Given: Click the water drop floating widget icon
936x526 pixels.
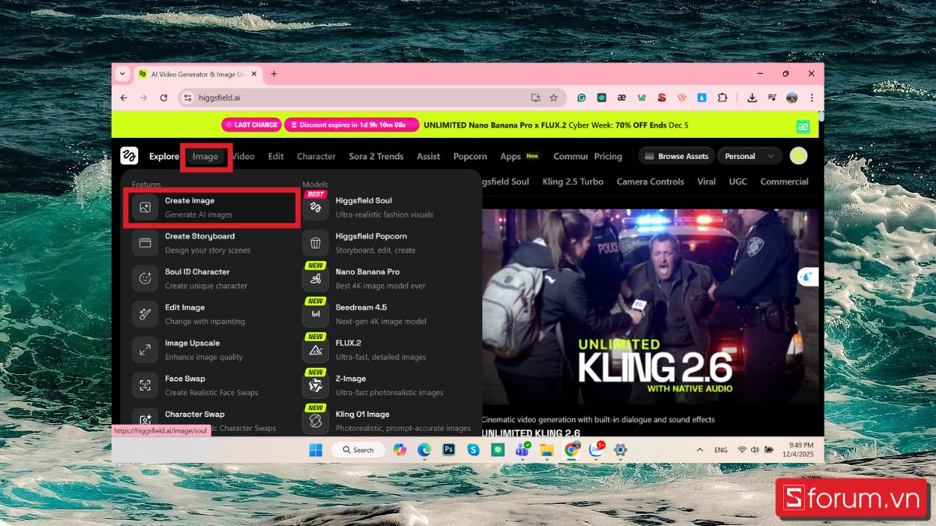Looking at the screenshot, I should pyautogui.click(x=807, y=276).
